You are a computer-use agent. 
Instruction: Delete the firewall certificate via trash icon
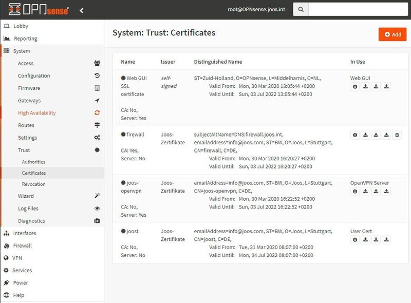(397, 135)
